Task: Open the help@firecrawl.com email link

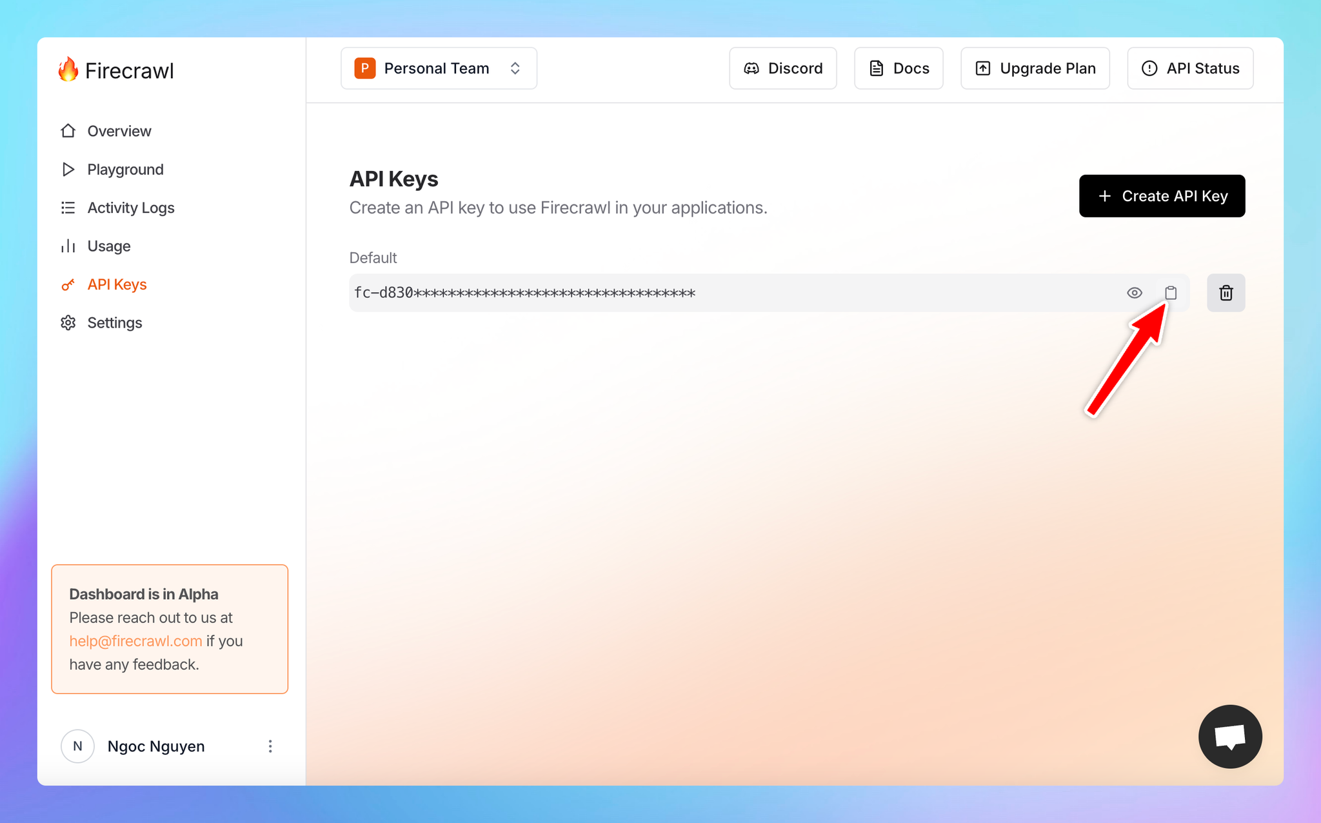Action: click(x=135, y=641)
